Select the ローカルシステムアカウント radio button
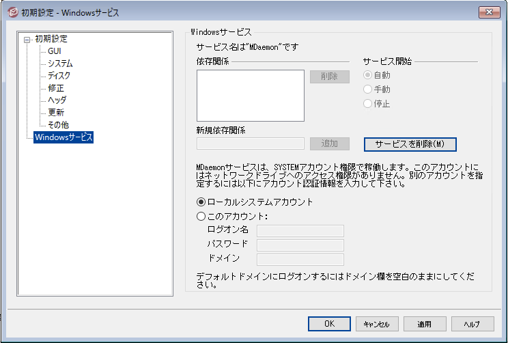Image resolution: width=508 pixels, height=343 pixels. (x=201, y=202)
